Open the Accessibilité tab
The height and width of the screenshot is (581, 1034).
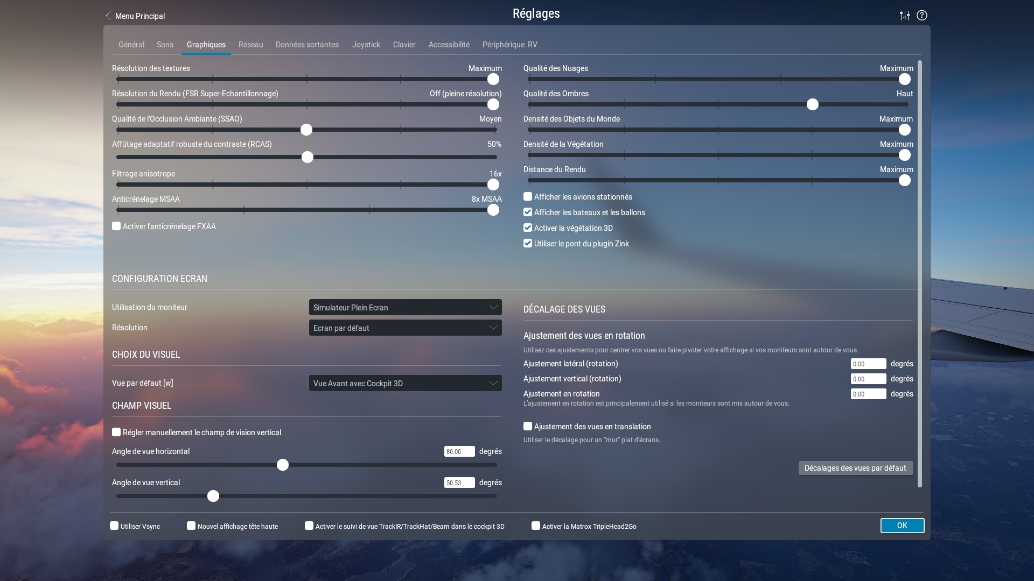coord(449,45)
